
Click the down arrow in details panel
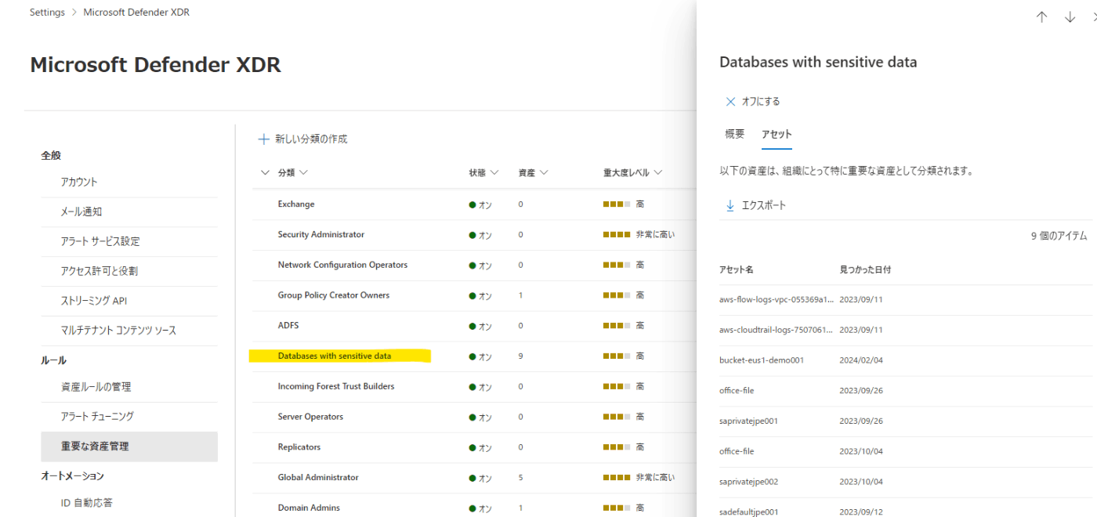[x=1070, y=17]
